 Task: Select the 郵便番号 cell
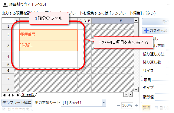(48, 35)
